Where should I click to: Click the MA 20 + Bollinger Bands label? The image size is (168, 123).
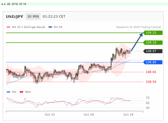point(29,27)
